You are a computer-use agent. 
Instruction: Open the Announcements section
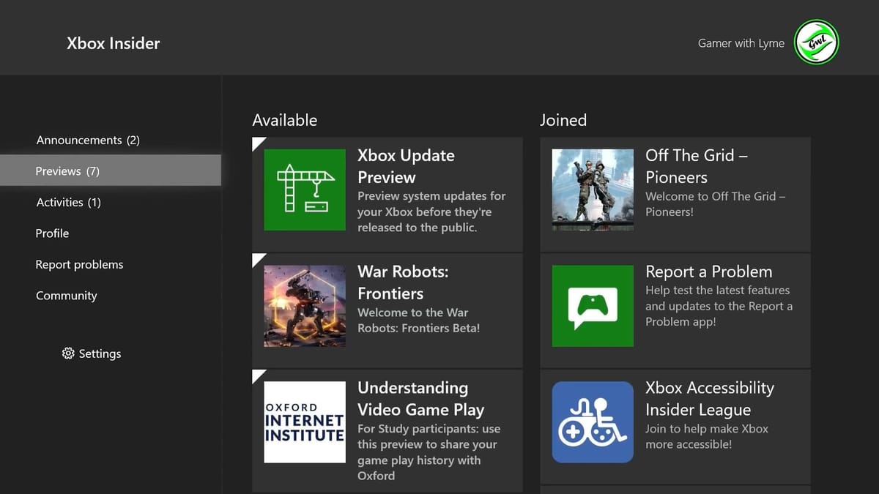pyautogui.click(x=86, y=140)
